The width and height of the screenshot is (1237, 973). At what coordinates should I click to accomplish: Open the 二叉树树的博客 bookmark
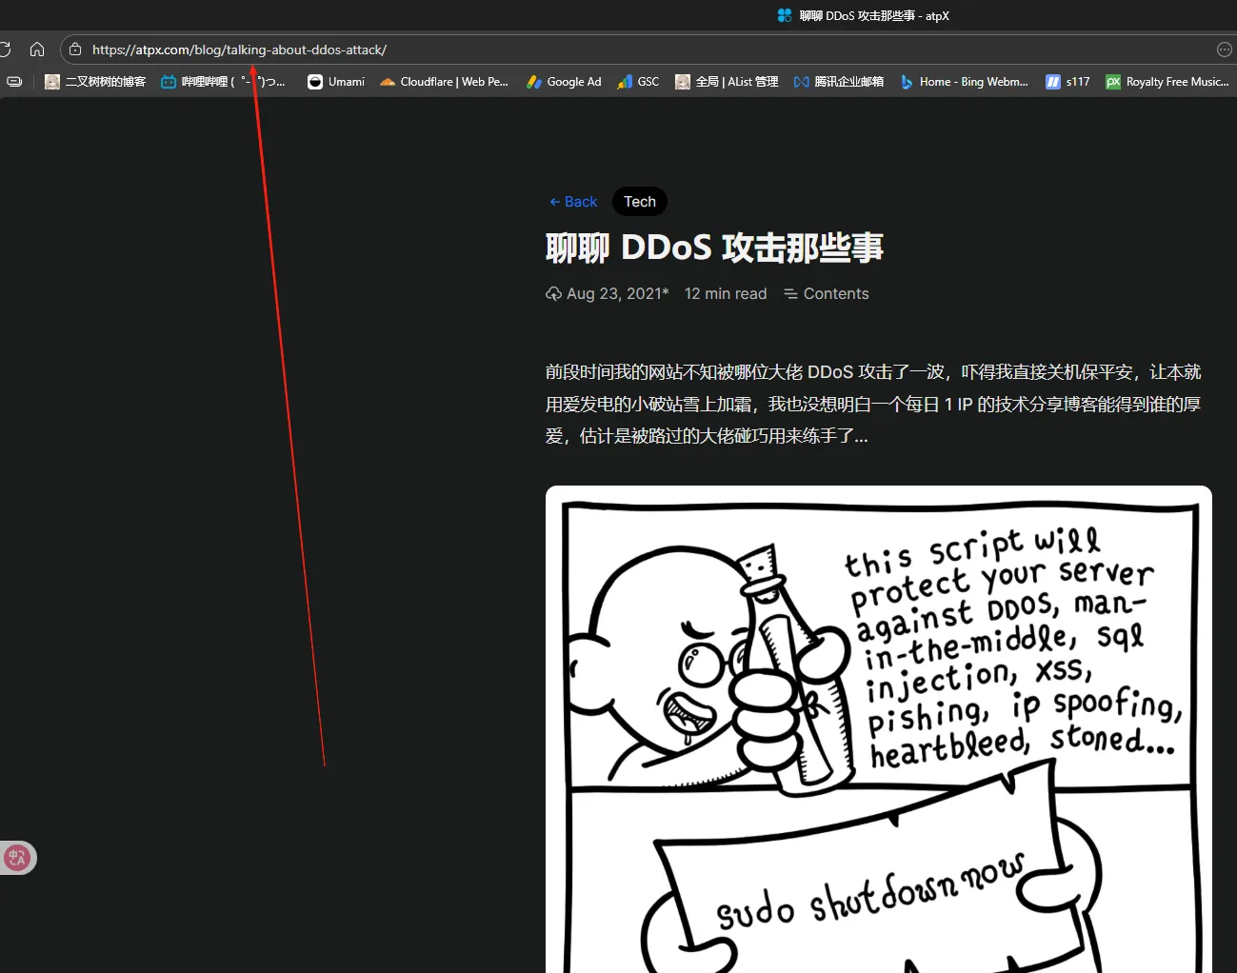[95, 82]
